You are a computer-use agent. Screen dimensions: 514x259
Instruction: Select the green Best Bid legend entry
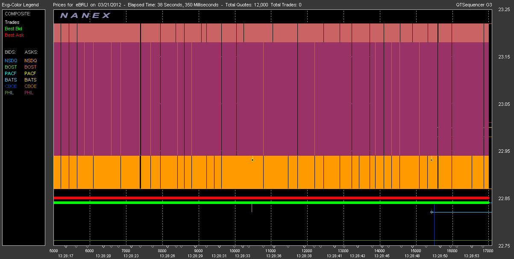13,29
